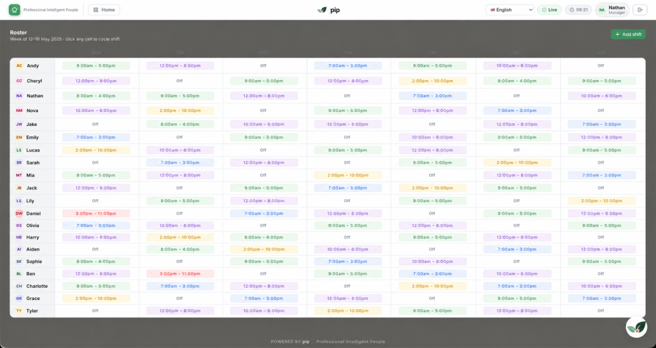
Task: Select Lucas's Monday 2:00pm–10:00pm cell
Action: click(96, 150)
